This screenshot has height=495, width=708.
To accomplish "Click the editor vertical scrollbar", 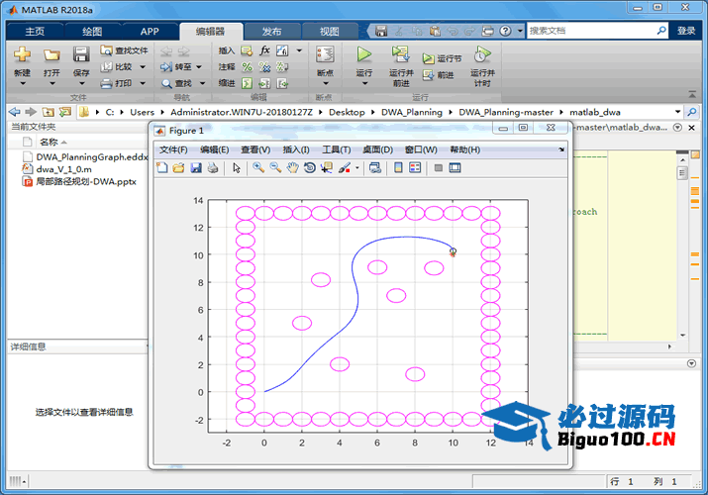I will click(682, 247).
